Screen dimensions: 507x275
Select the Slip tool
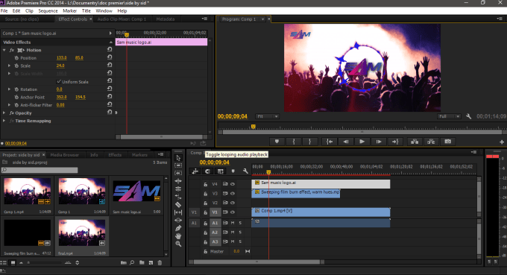[x=178, y=212]
